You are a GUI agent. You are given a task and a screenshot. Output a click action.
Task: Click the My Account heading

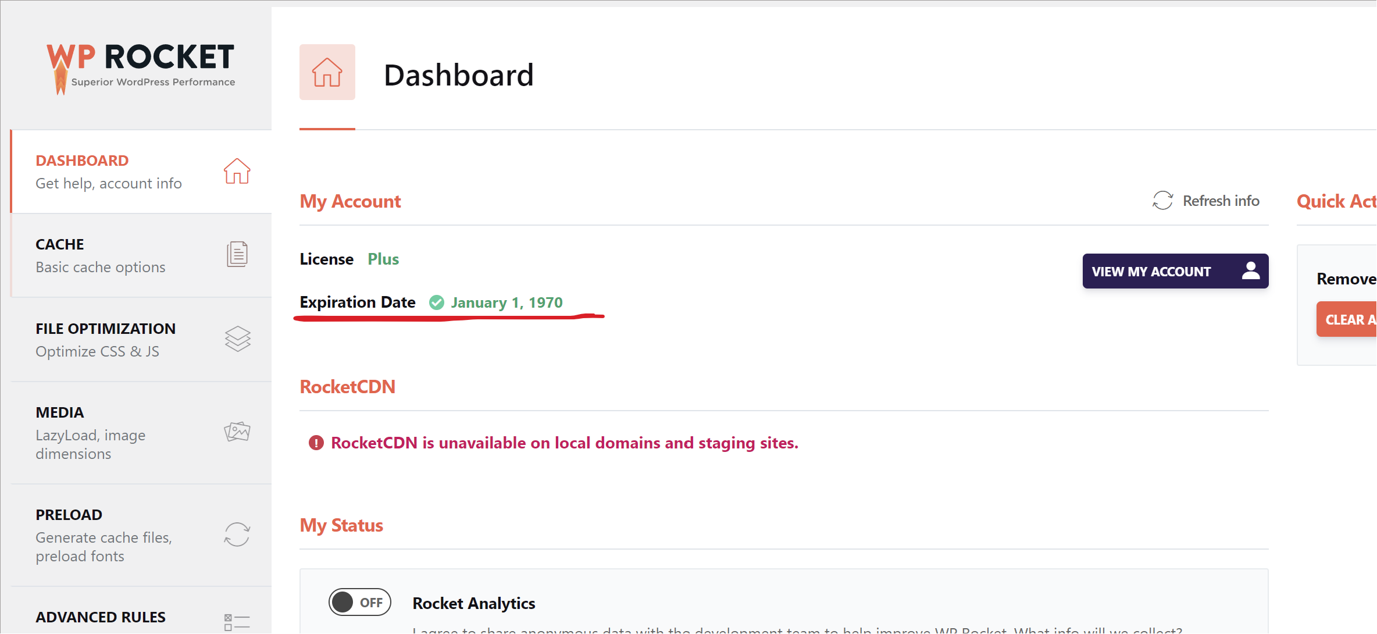(x=350, y=201)
